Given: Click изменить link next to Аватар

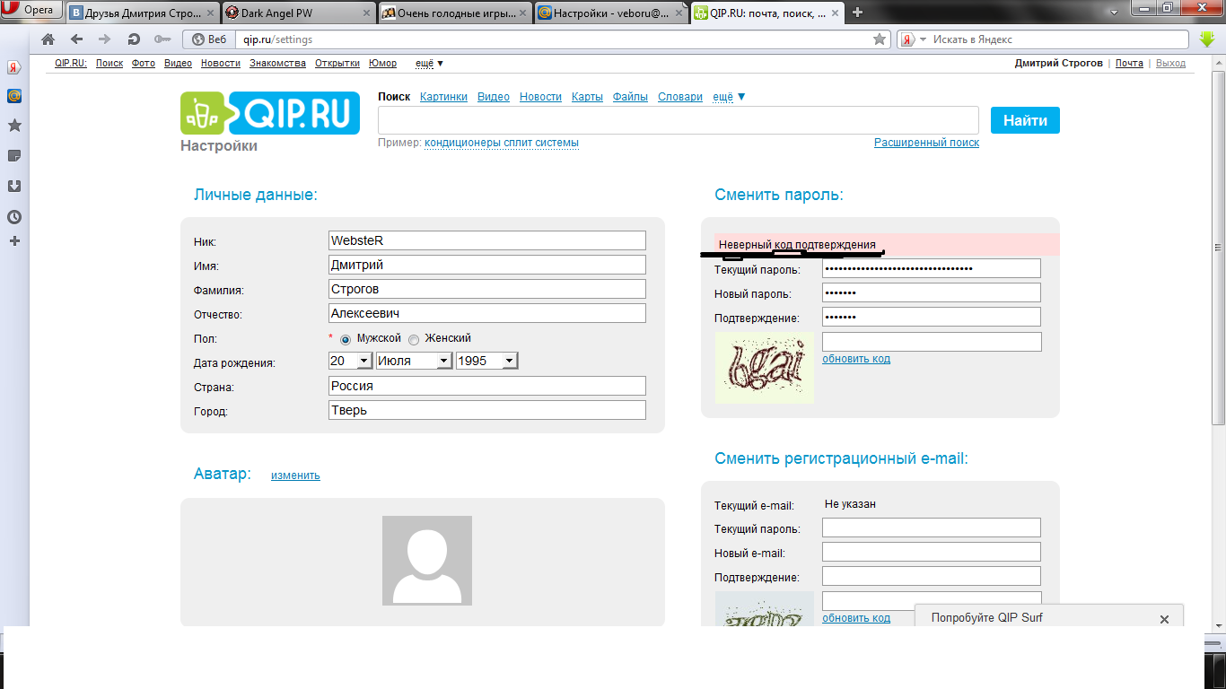Looking at the screenshot, I should (x=295, y=475).
